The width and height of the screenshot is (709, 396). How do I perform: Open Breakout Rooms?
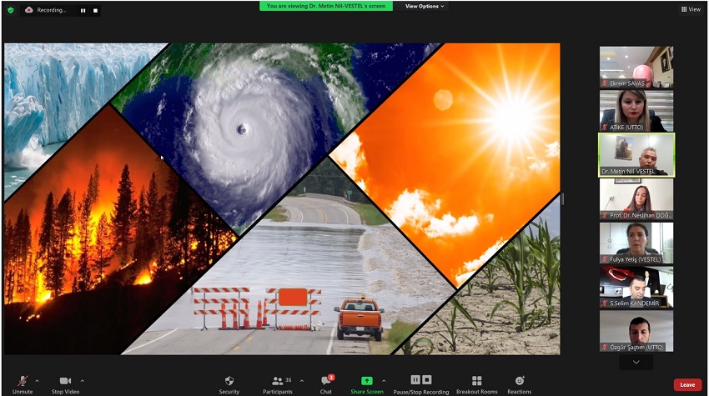(476, 381)
